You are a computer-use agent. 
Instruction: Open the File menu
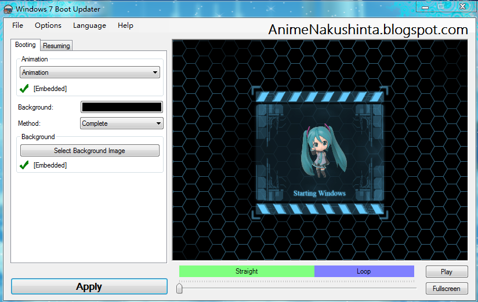pos(17,26)
